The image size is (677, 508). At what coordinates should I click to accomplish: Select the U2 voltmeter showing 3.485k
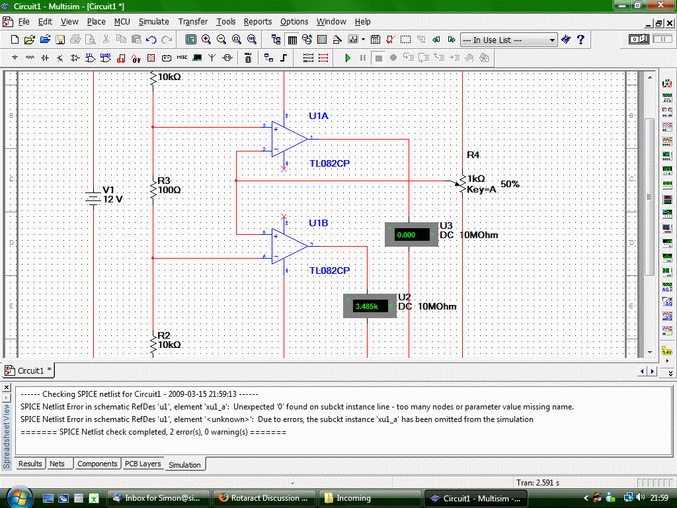click(370, 306)
